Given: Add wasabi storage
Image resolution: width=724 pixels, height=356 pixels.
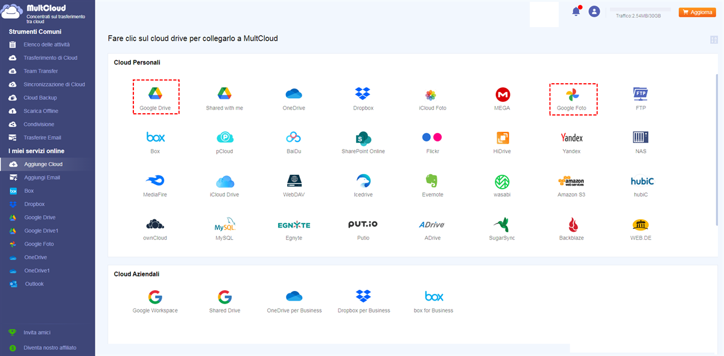Looking at the screenshot, I should [503, 181].
